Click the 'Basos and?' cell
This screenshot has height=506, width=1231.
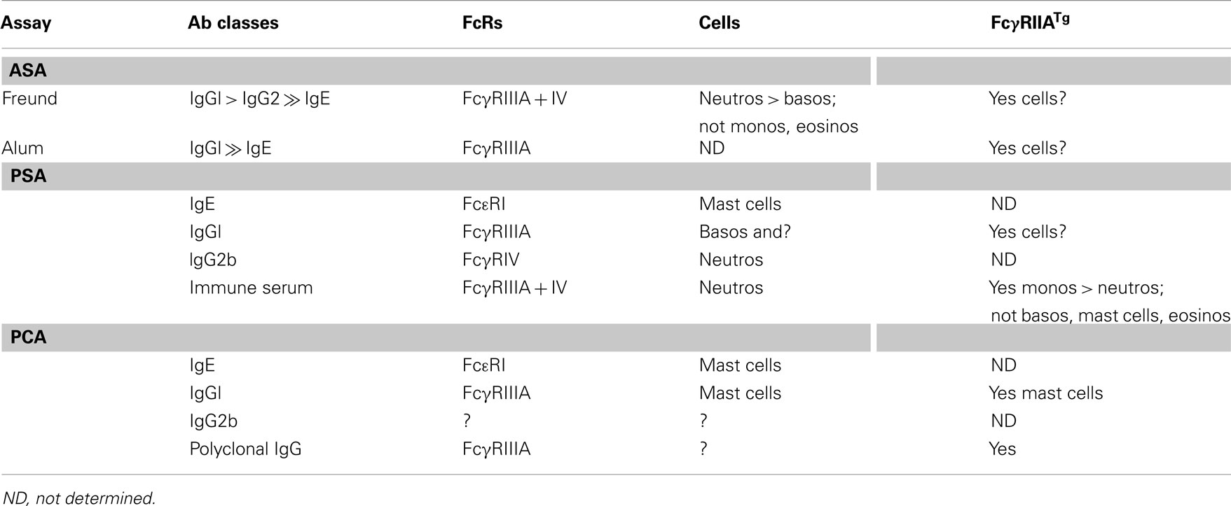click(745, 232)
